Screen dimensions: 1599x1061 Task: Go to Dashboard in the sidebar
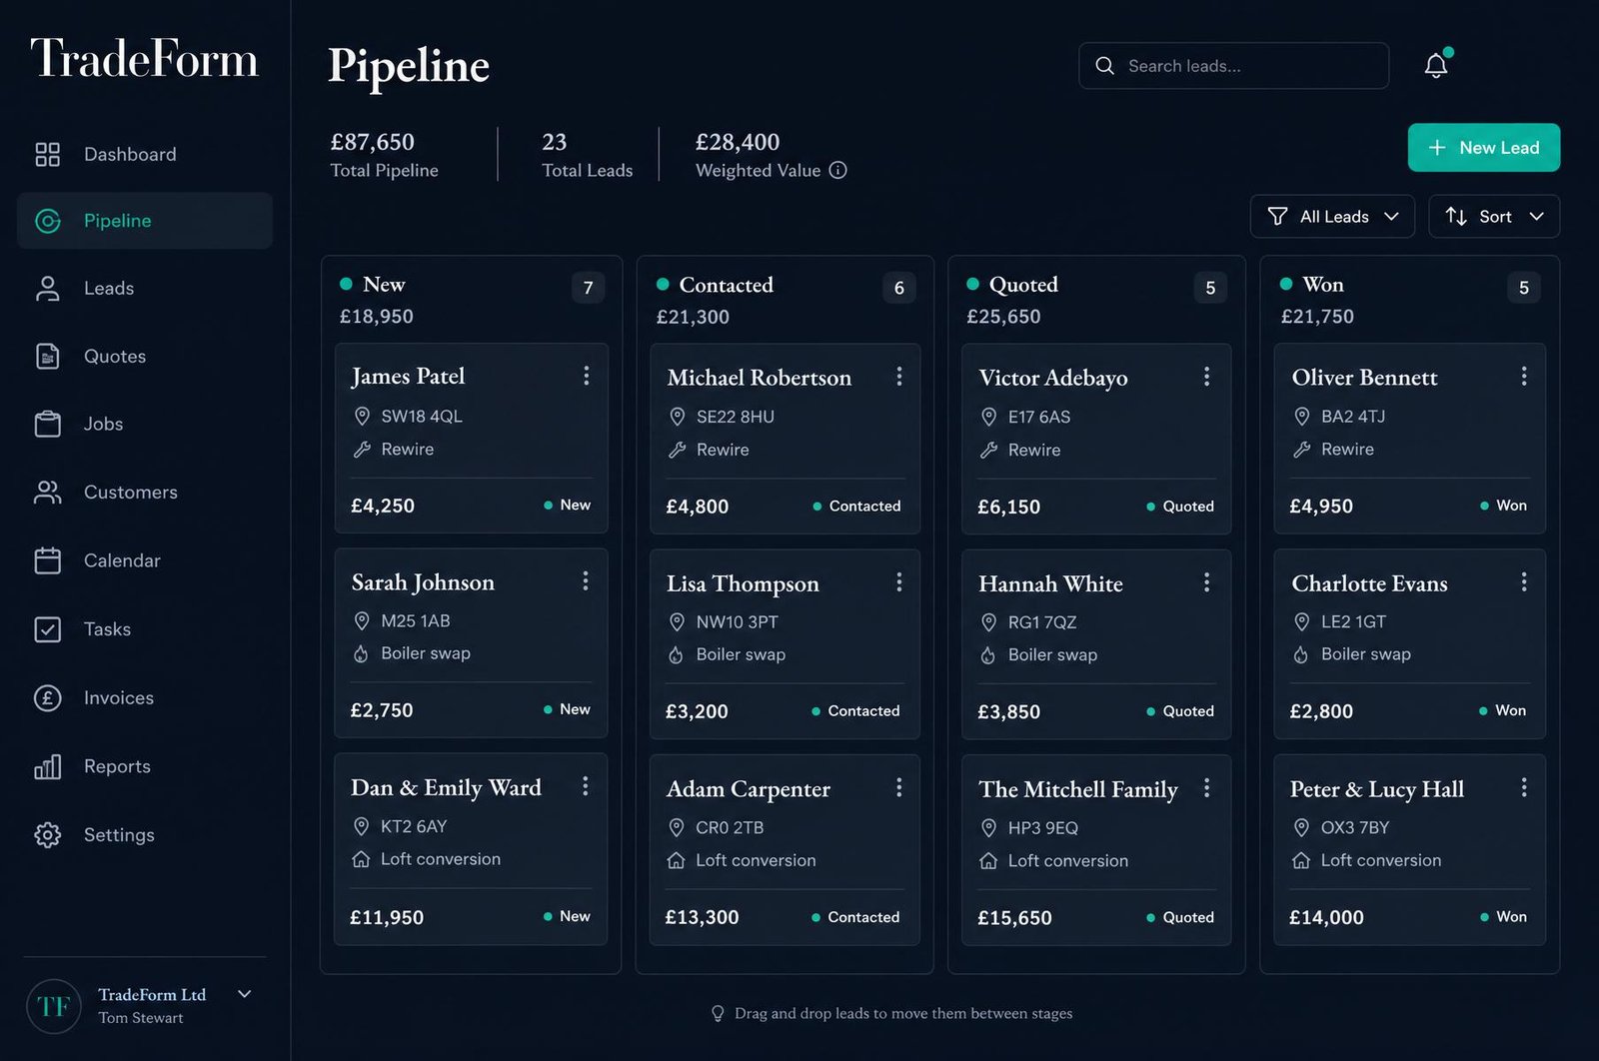145,154
